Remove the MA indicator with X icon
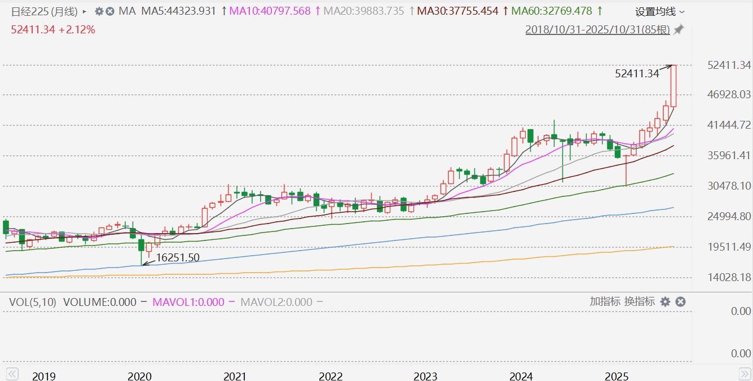Viewport: 753px width, 381px height. (110, 11)
